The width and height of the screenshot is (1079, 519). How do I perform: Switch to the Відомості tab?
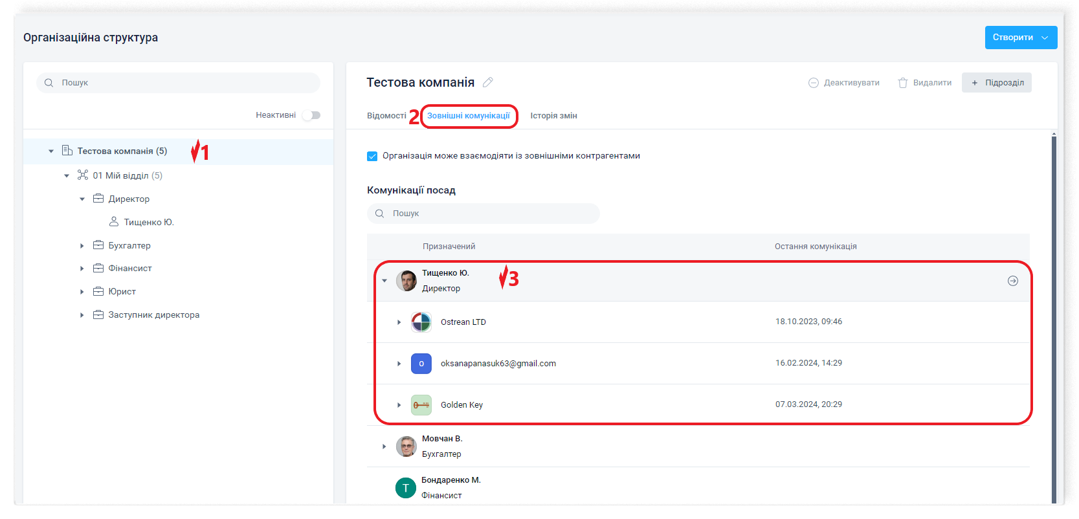(x=386, y=116)
